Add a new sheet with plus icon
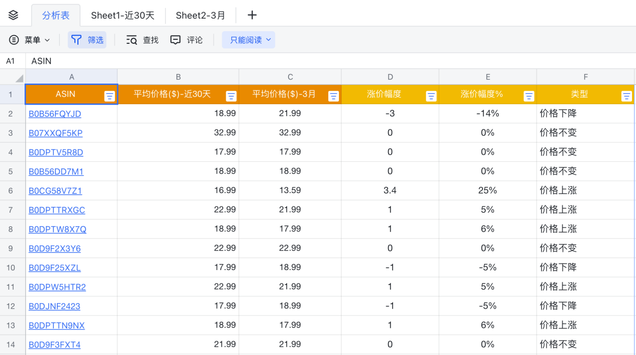 click(x=252, y=15)
